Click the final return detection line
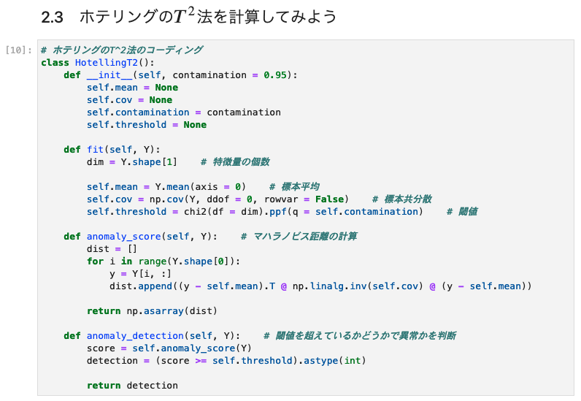Screen dimensions: 581x401 click(132, 386)
